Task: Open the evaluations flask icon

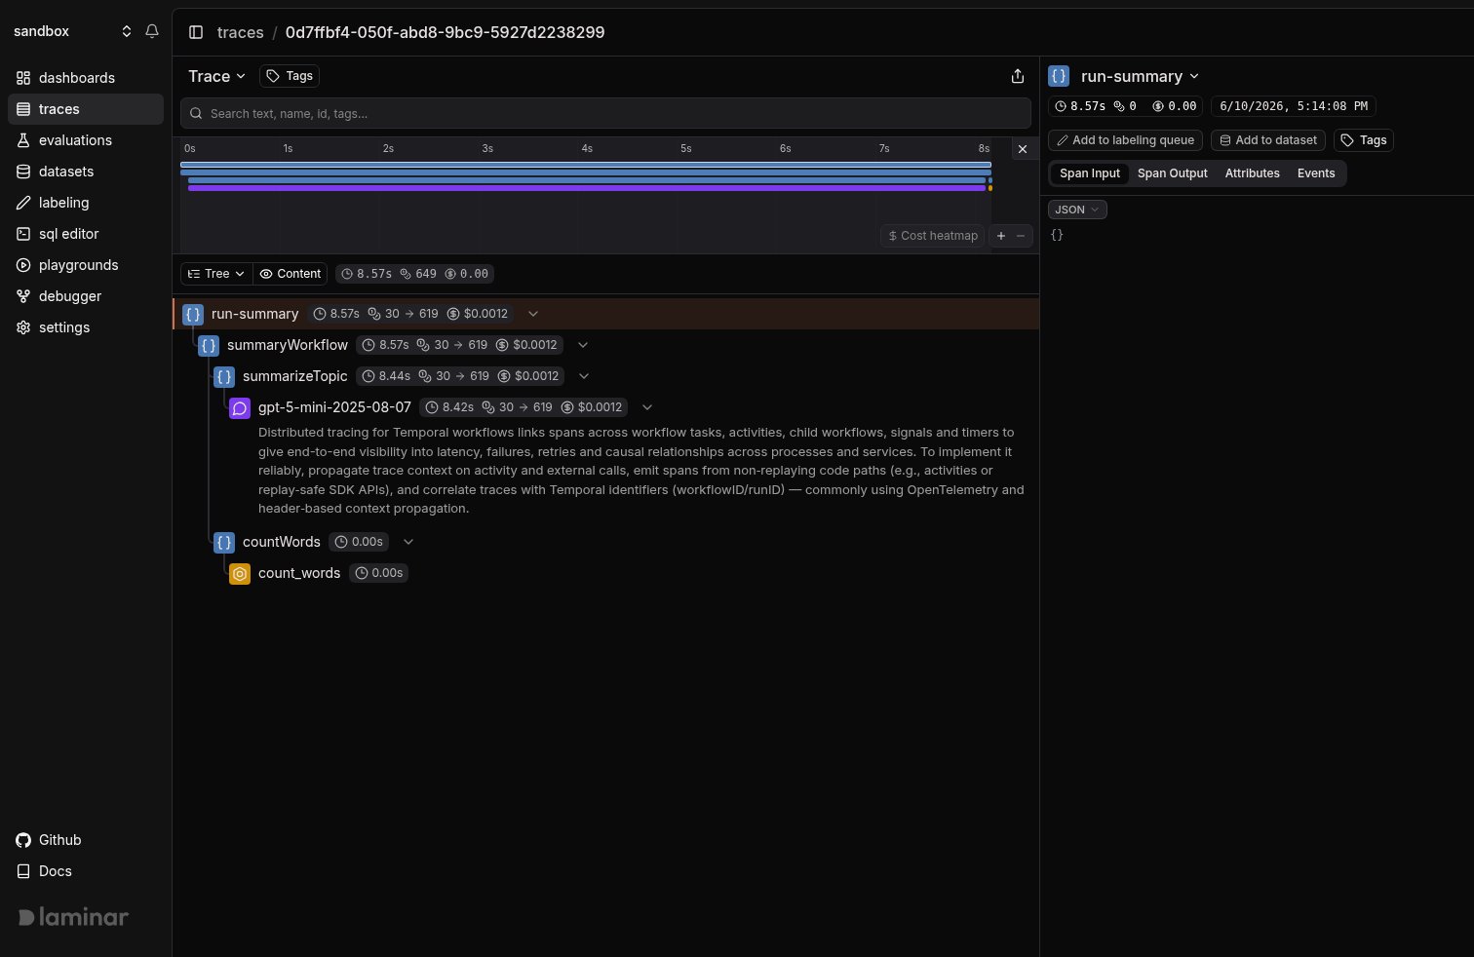Action: pos(23,140)
